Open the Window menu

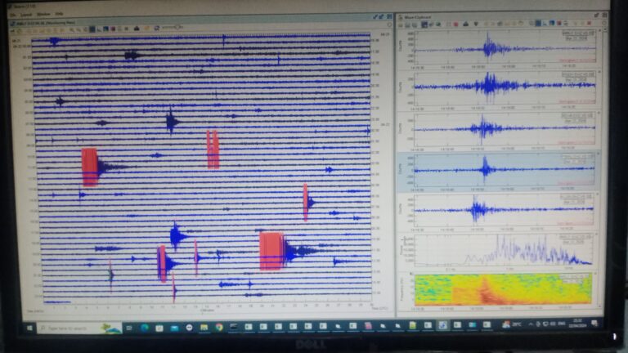[43, 14]
